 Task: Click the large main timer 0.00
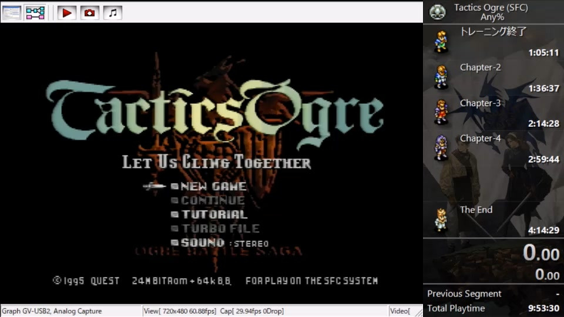click(x=541, y=252)
